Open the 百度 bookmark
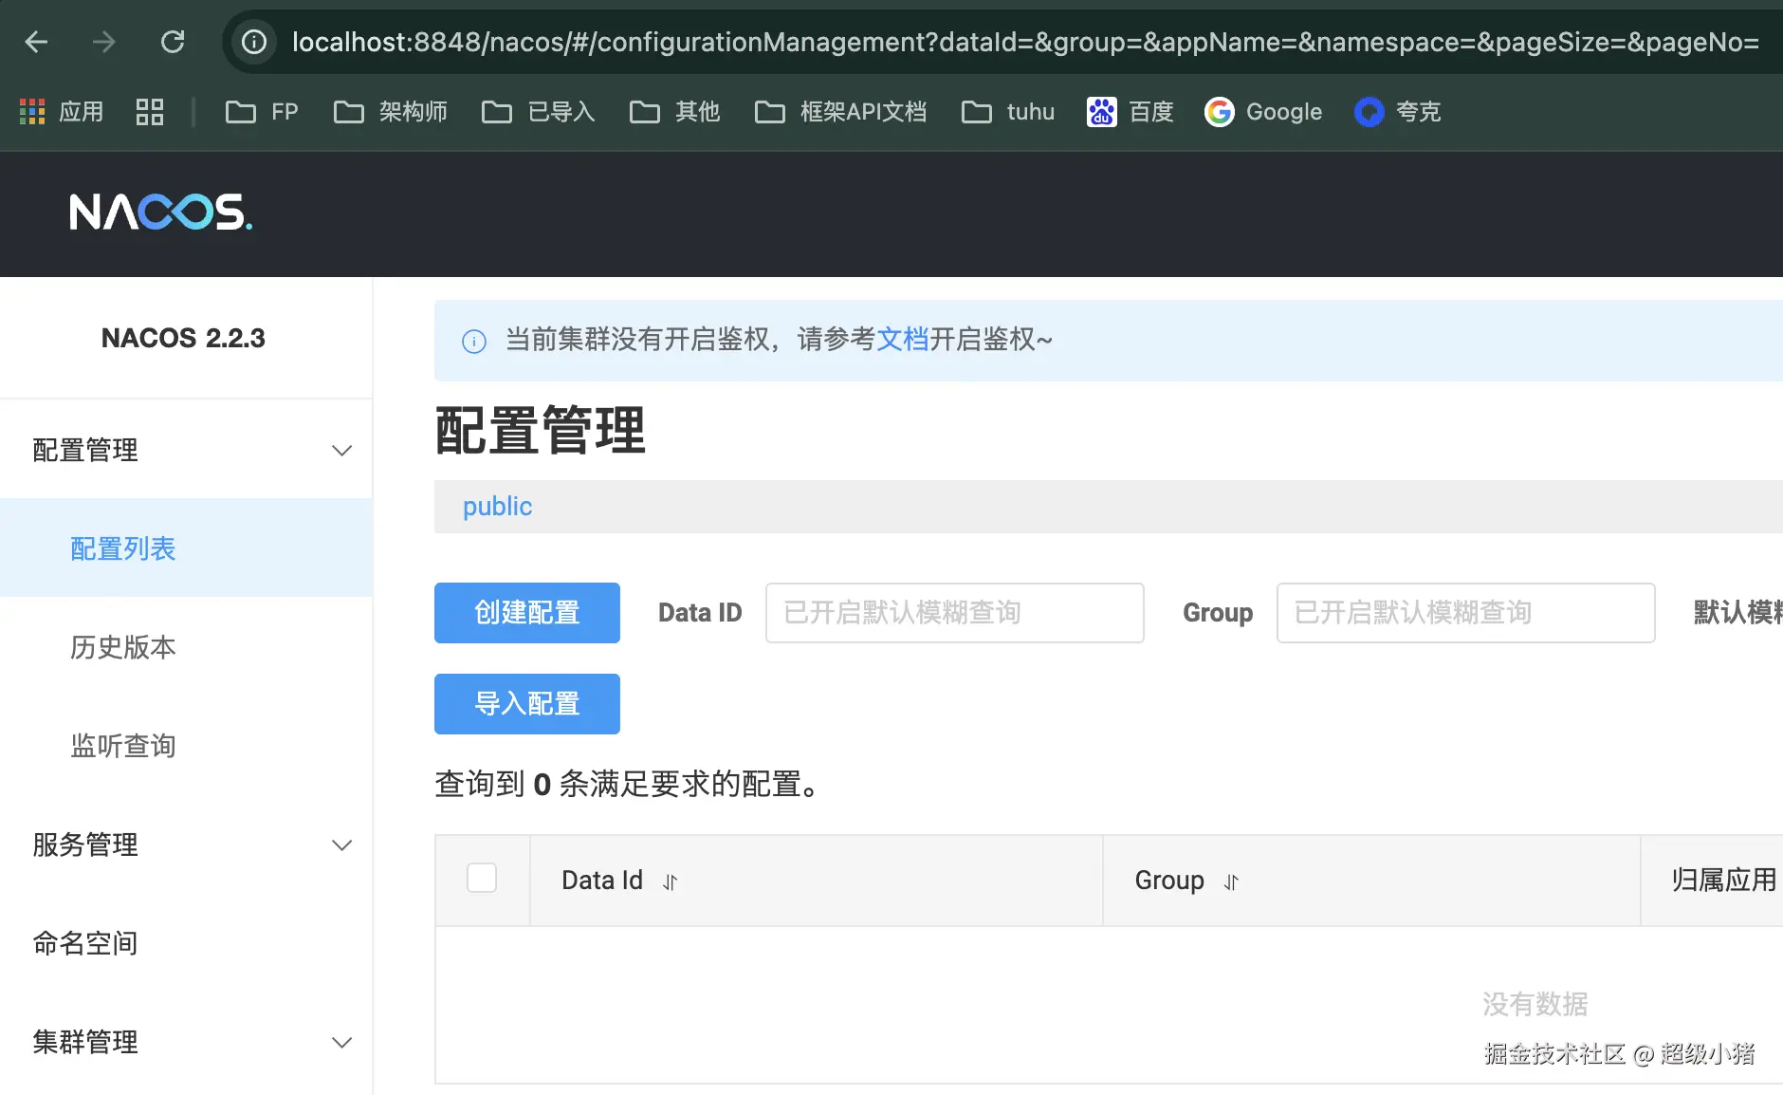This screenshot has height=1095, width=1783. click(1130, 112)
